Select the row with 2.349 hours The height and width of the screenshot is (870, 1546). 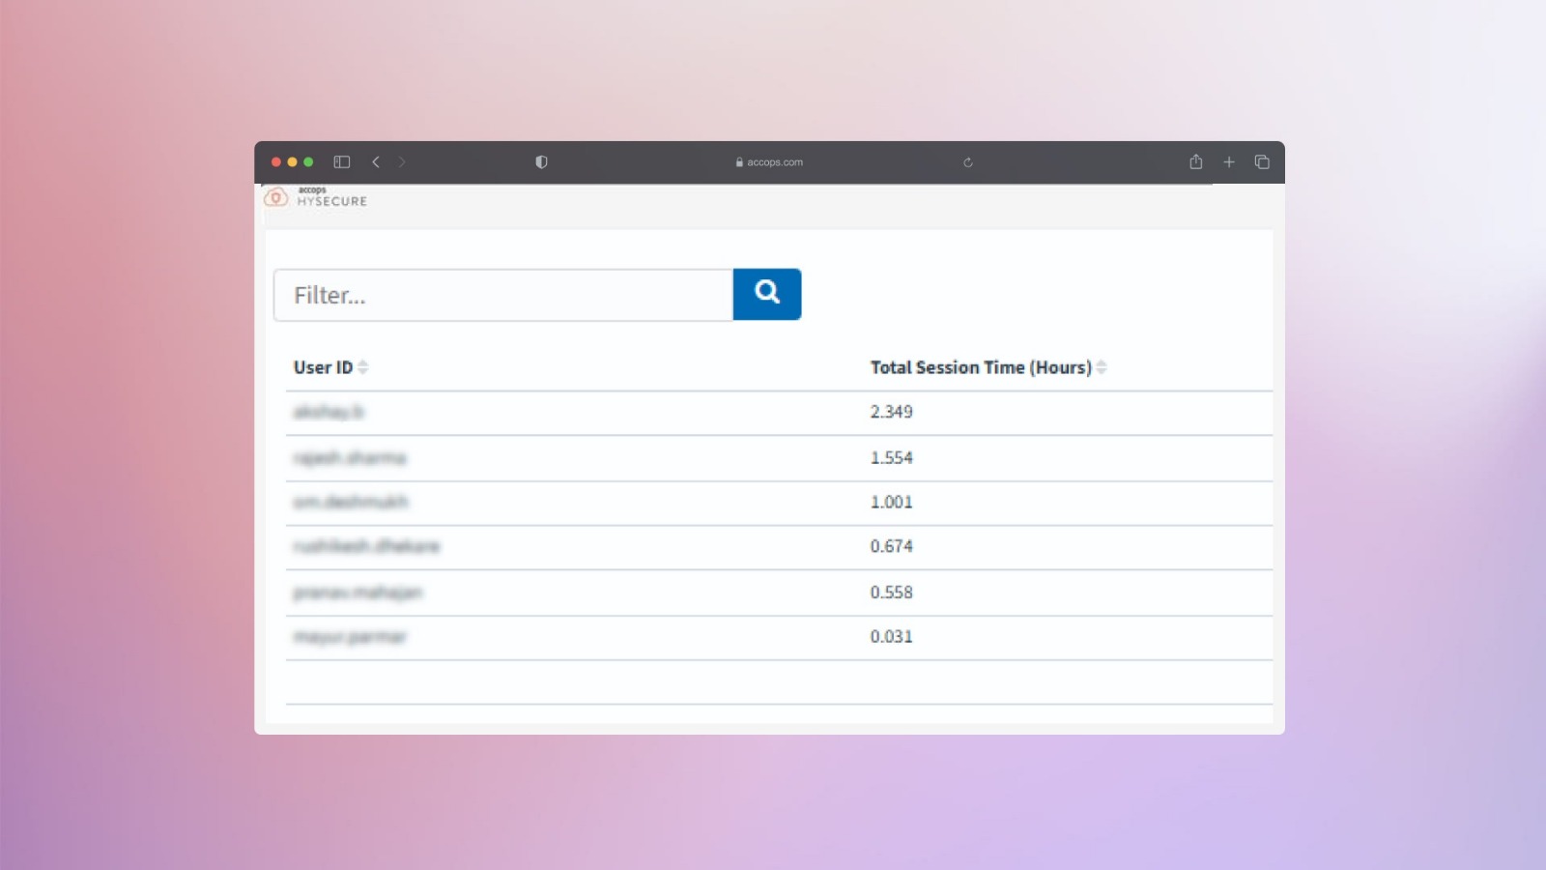[x=778, y=413]
